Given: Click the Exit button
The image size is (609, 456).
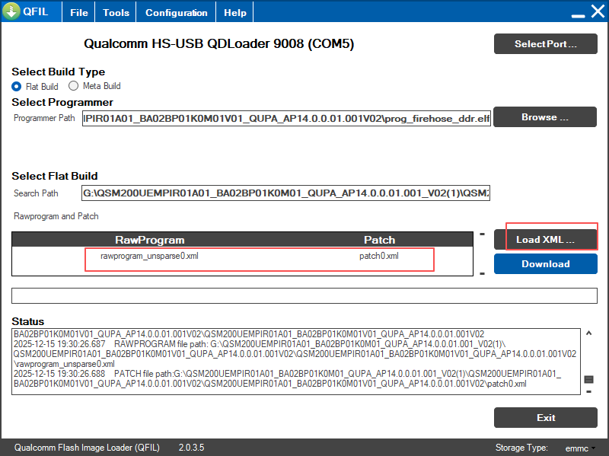Looking at the screenshot, I should pos(545,417).
